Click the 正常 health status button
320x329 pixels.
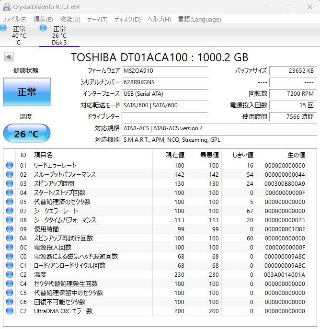[27, 92]
